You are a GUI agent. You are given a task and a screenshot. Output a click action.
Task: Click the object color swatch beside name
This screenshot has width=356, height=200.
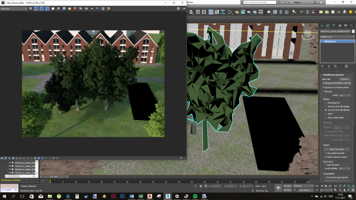click(353, 31)
